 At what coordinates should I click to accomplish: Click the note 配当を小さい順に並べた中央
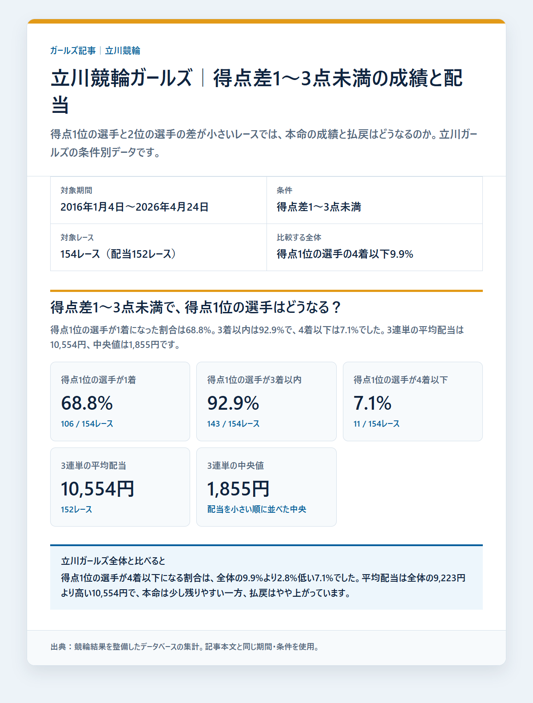(257, 509)
